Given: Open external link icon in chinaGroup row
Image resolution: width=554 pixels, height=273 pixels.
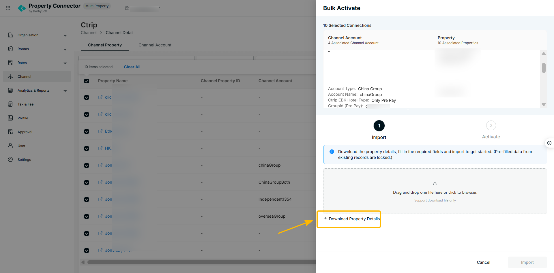Looking at the screenshot, I should click(x=100, y=165).
